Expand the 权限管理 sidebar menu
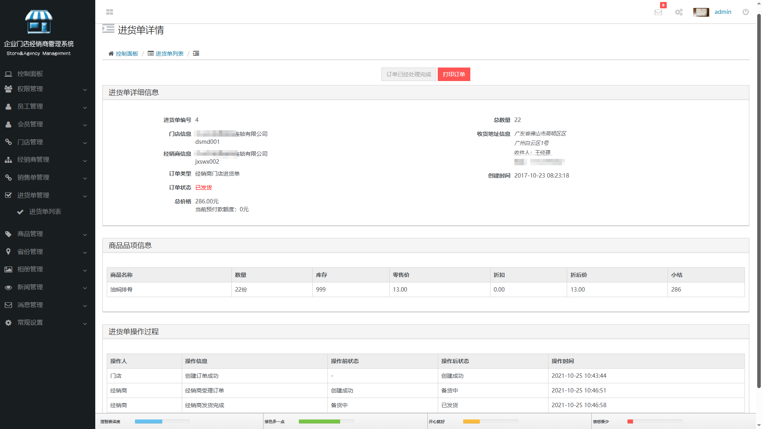The height and width of the screenshot is (429, 762). 30,89
